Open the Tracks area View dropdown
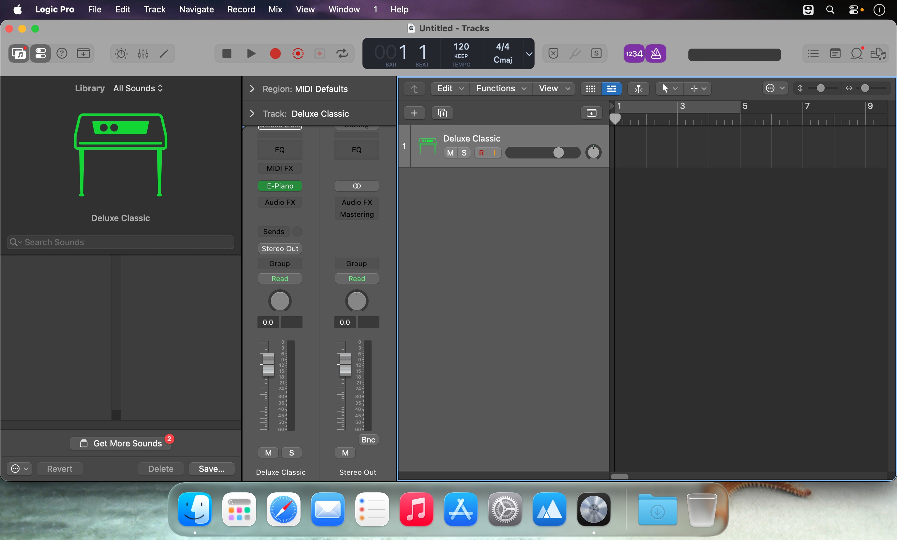The height and width of the screenshot is (540, 897). (554, 88)
